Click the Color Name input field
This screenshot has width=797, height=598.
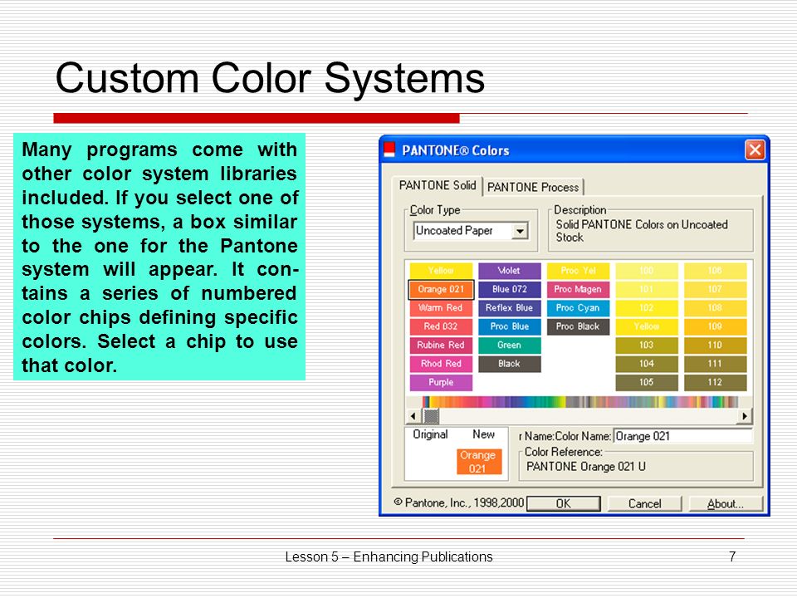point(682,436)
